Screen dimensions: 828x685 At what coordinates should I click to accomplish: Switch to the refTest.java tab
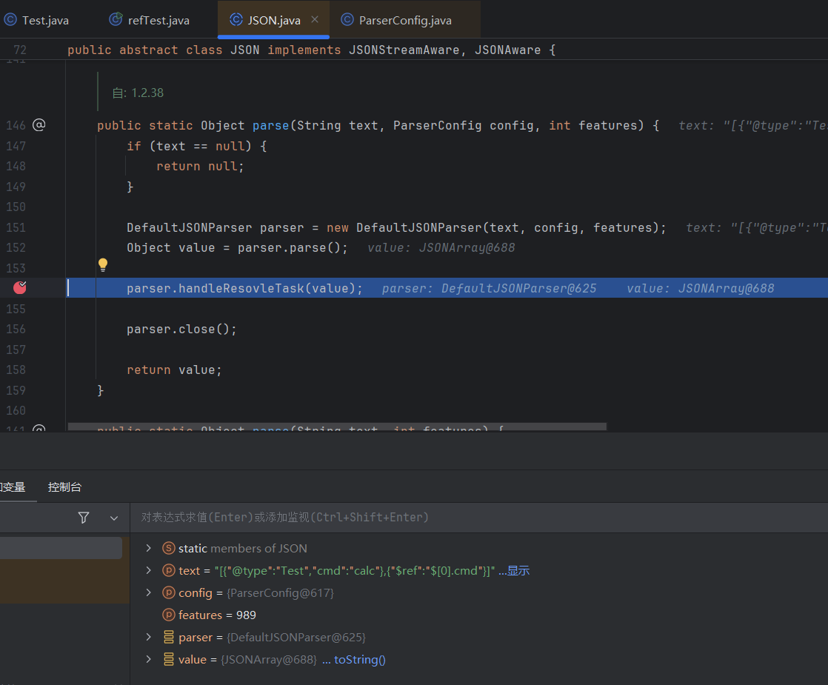click(150, 20)
